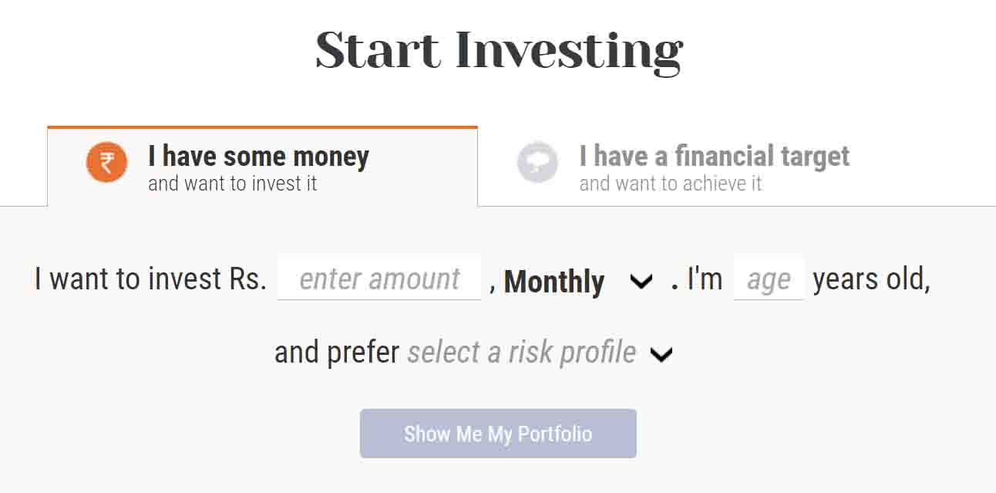This screenshot has height=493, width=996.
Task: Click the "years old," label text
Action: [x=871, y=279]
